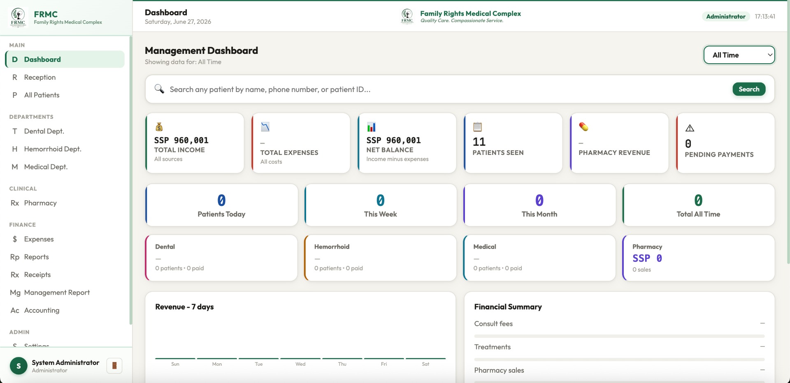Open the Accounting page
The height and width of the screenshot is (383, 790).
pos(65,310)
